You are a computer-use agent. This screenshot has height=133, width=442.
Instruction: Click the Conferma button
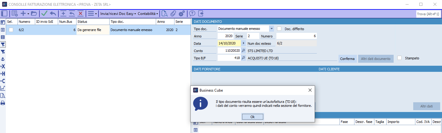[x=348, y=59]
